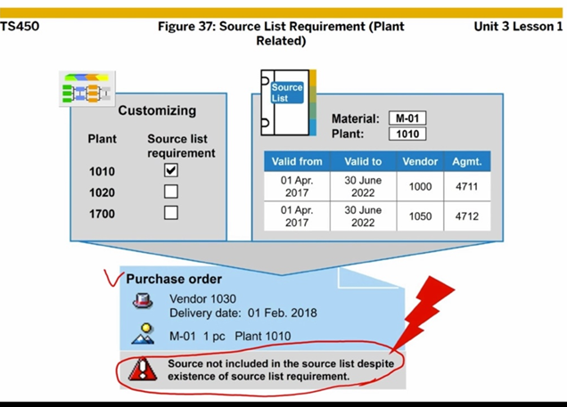Click the M-01 1 pc Plant 1010 line
Image resolution: width=567 pixels, height=407 pixels.
(x=230, y=337)
